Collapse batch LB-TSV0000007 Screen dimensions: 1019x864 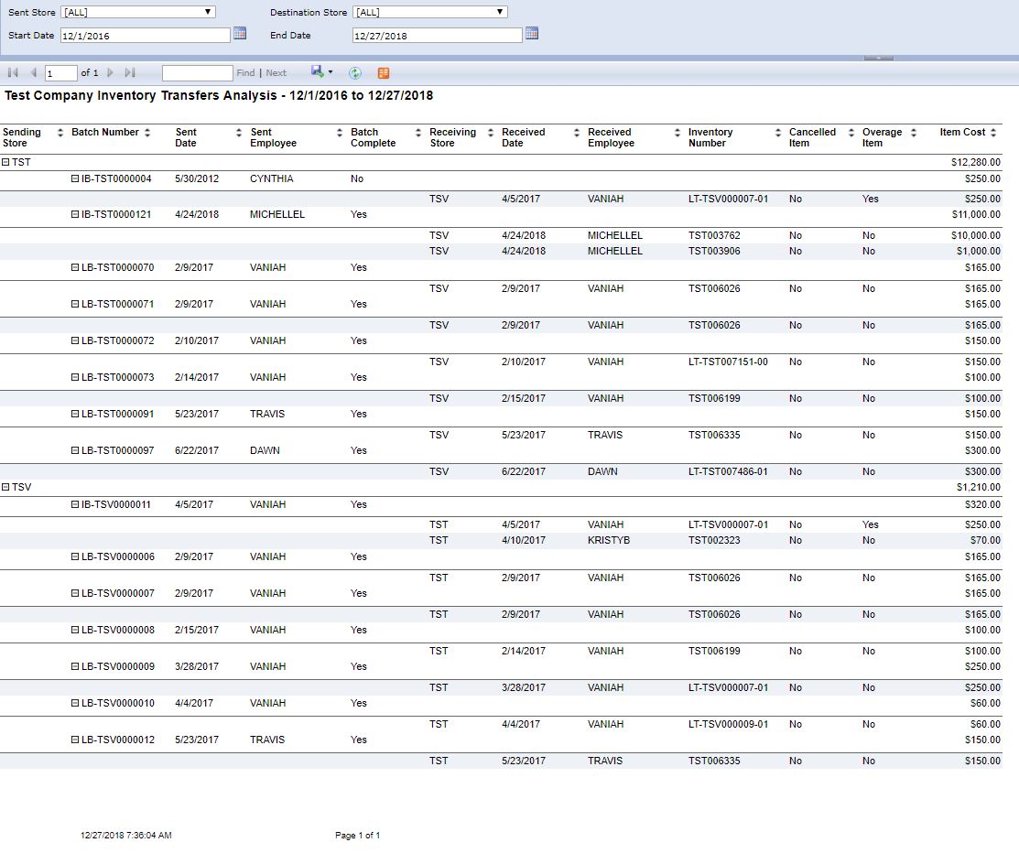[x=75, y=593]
